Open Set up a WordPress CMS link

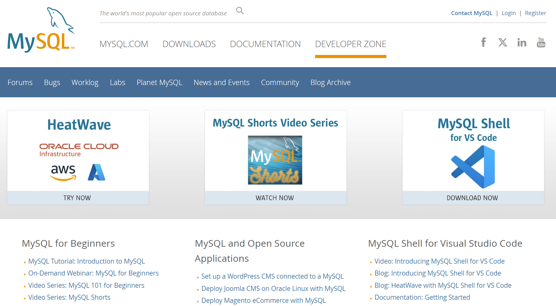pyautogui.click(x=272, y=276)
